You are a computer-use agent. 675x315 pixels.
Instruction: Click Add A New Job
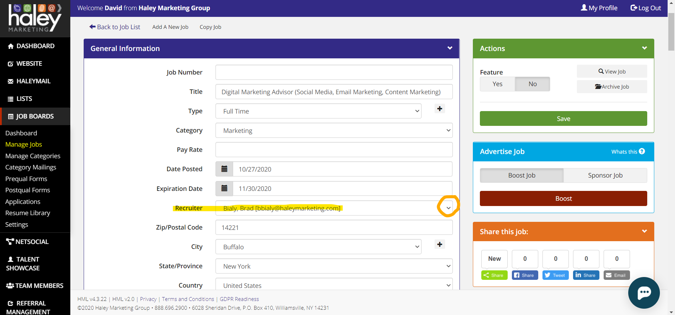point(170,27)
